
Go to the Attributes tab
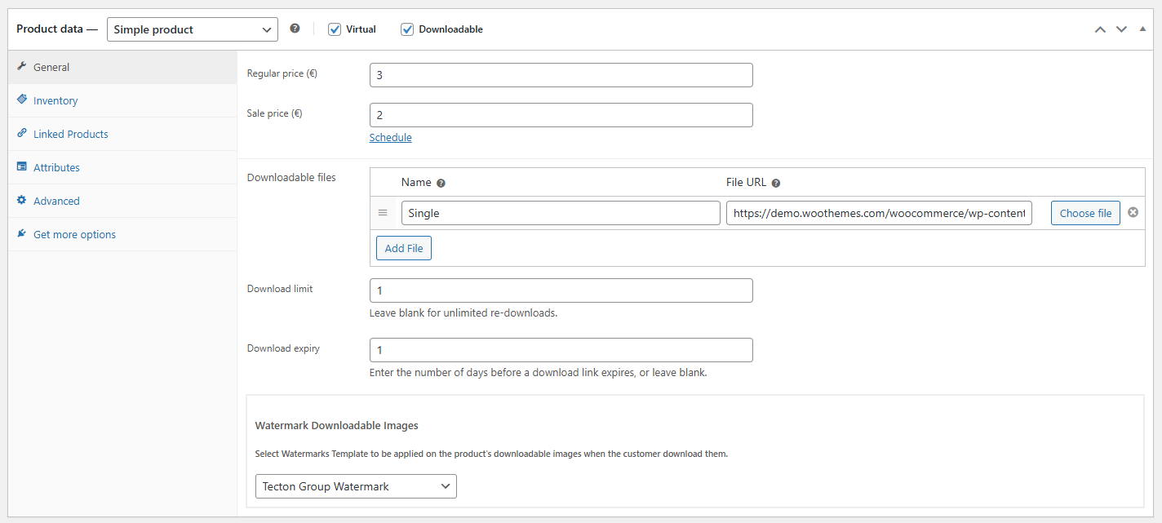pos(56,167)
